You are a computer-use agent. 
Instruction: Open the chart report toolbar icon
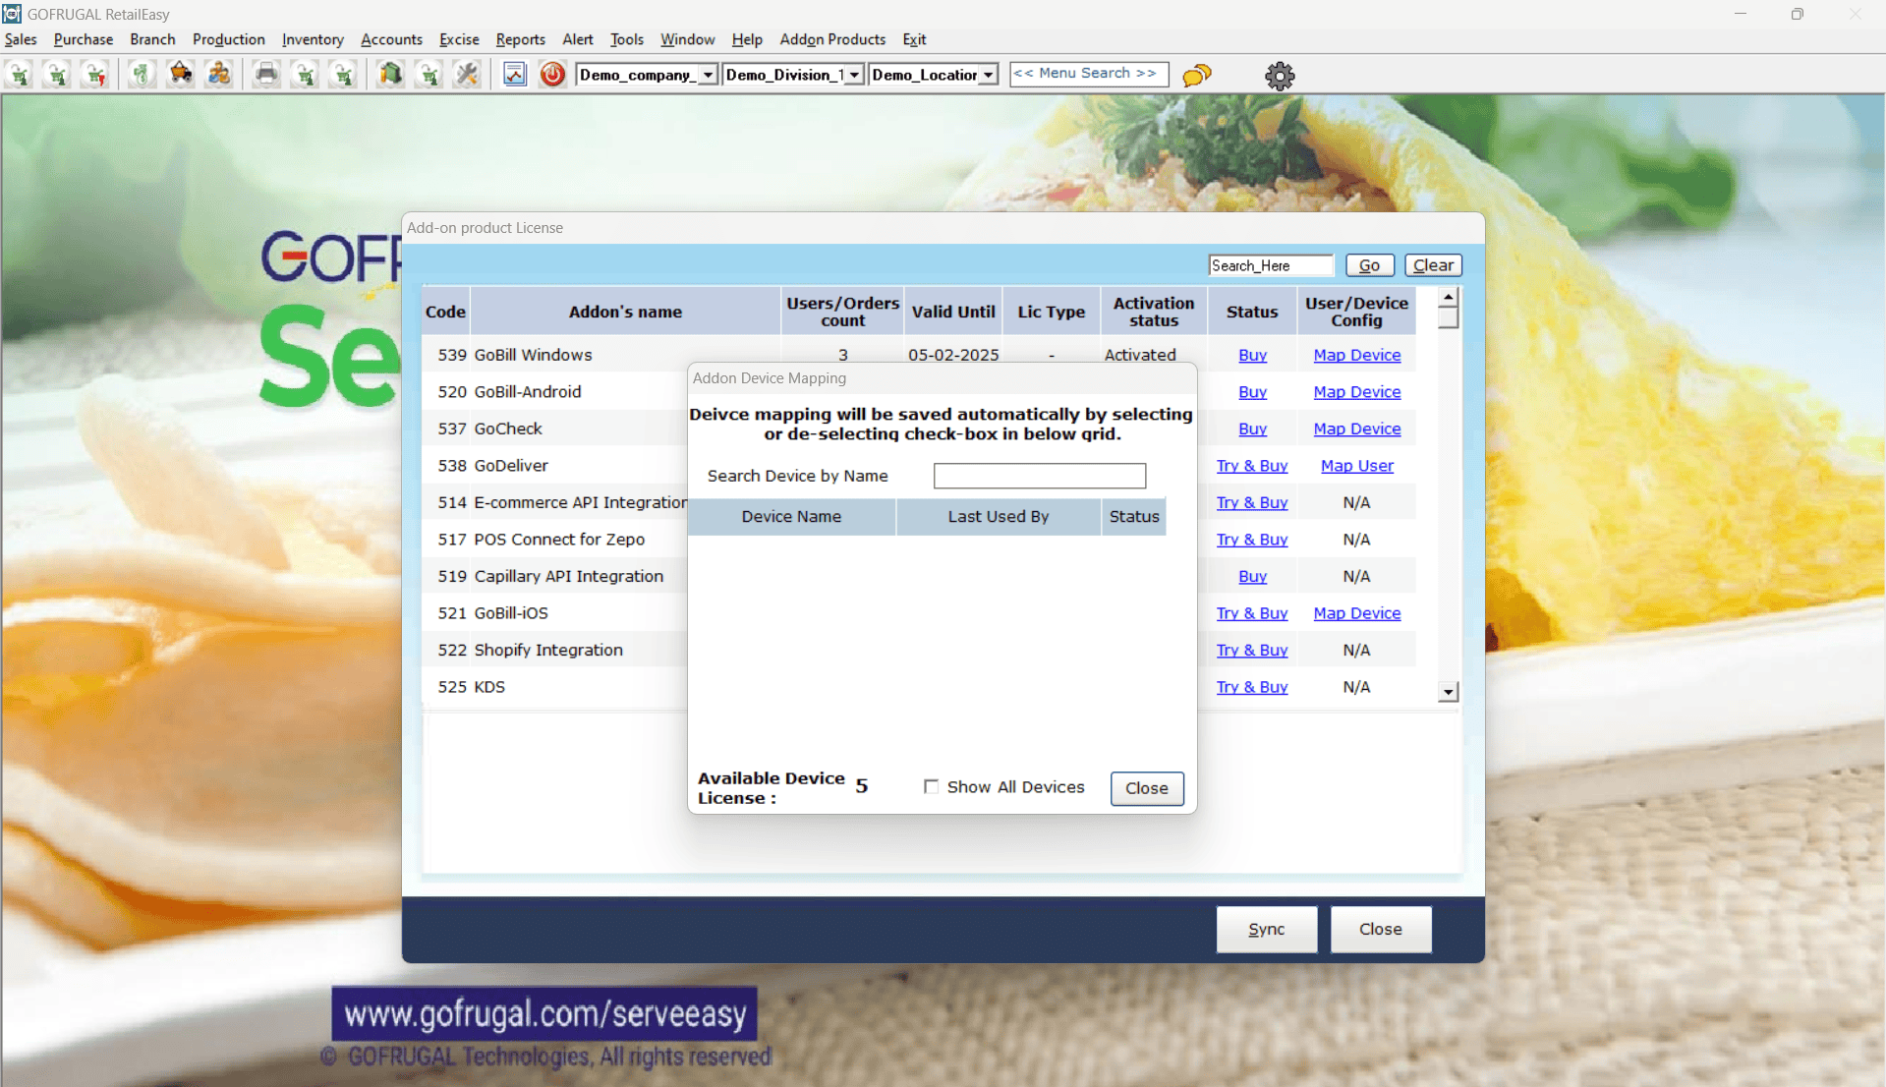(514, 75)
